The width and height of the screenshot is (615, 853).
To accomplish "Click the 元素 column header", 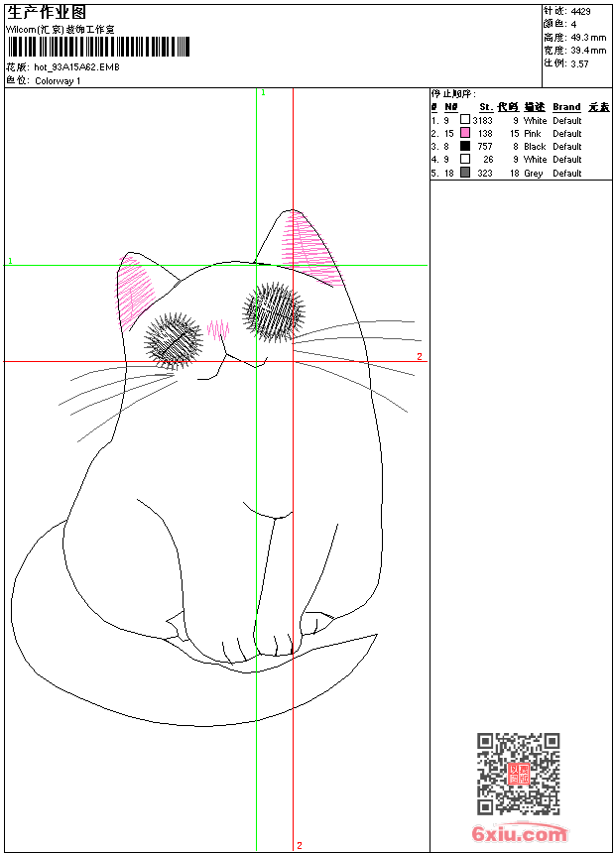I will (599, 107).
